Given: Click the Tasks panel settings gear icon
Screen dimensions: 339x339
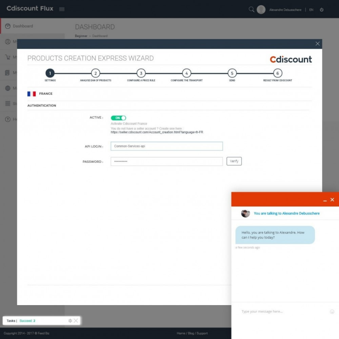Looking at the screenshot, I should pos(70,321).
